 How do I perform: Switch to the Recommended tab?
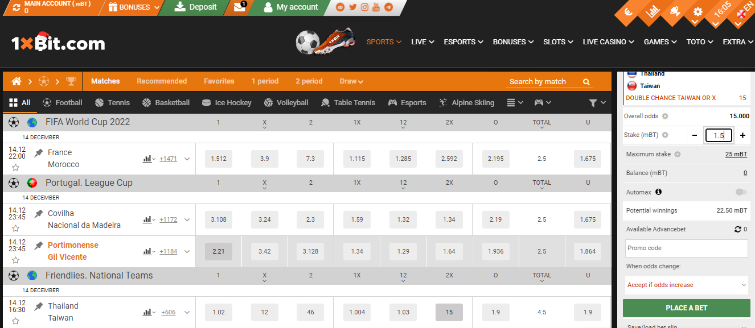(x=162, y=81)
